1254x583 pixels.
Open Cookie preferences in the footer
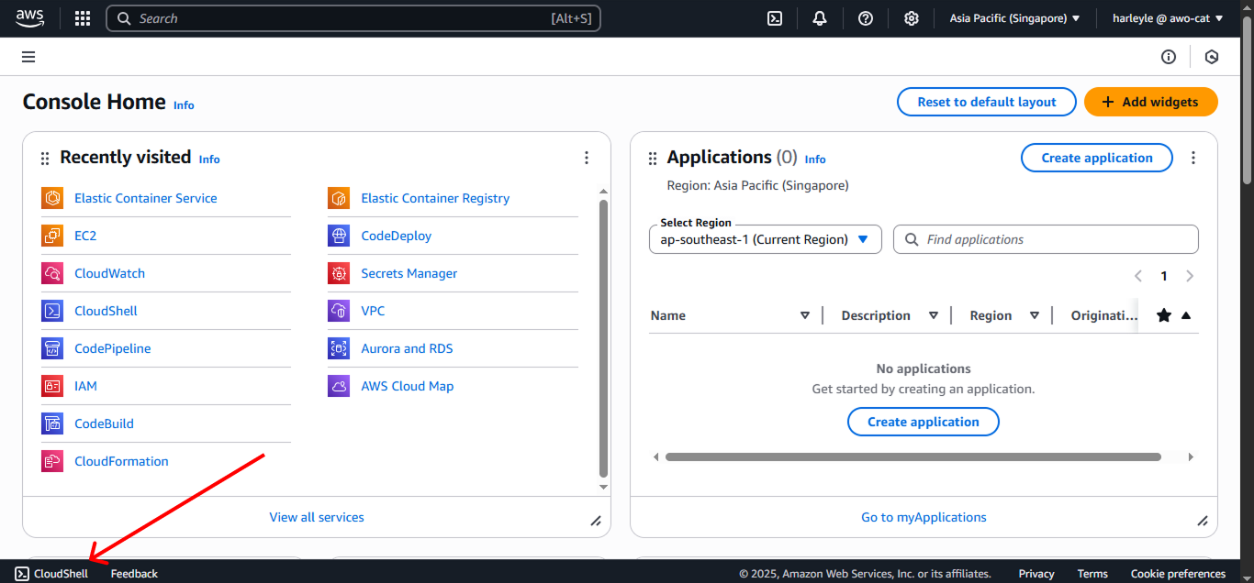coord(1178,574)
